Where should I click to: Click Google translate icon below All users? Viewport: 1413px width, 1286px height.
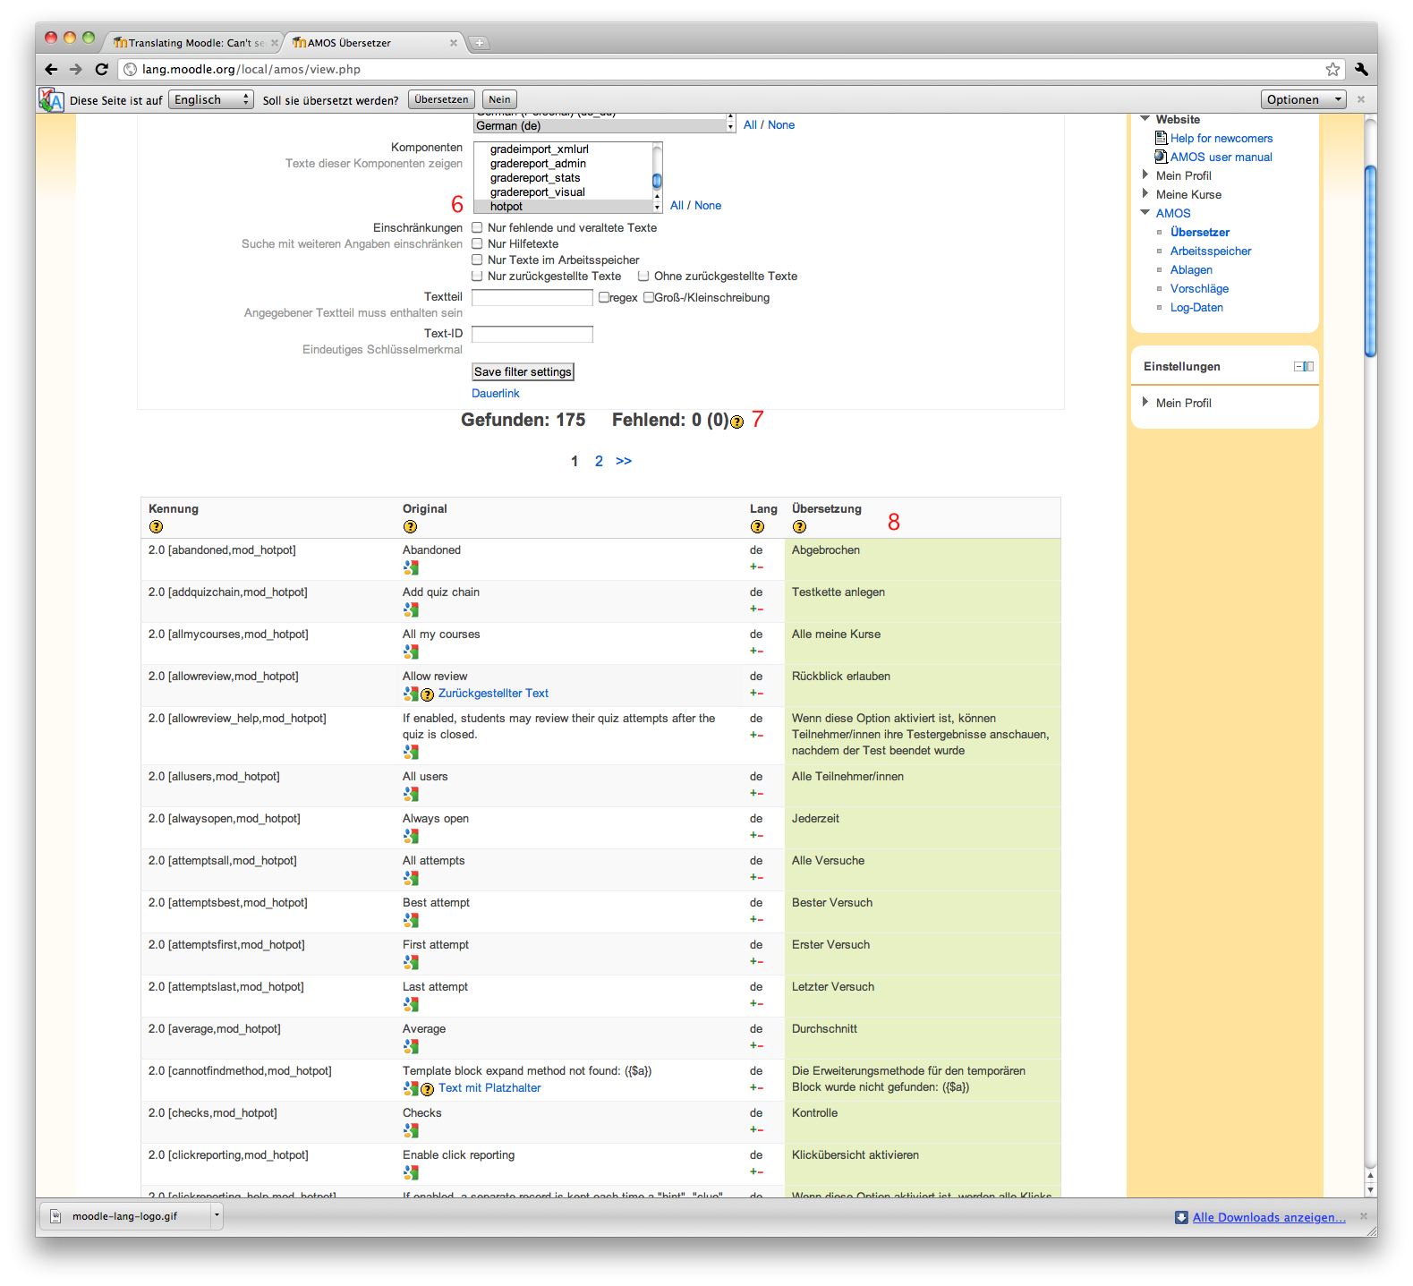pos(411,794)
